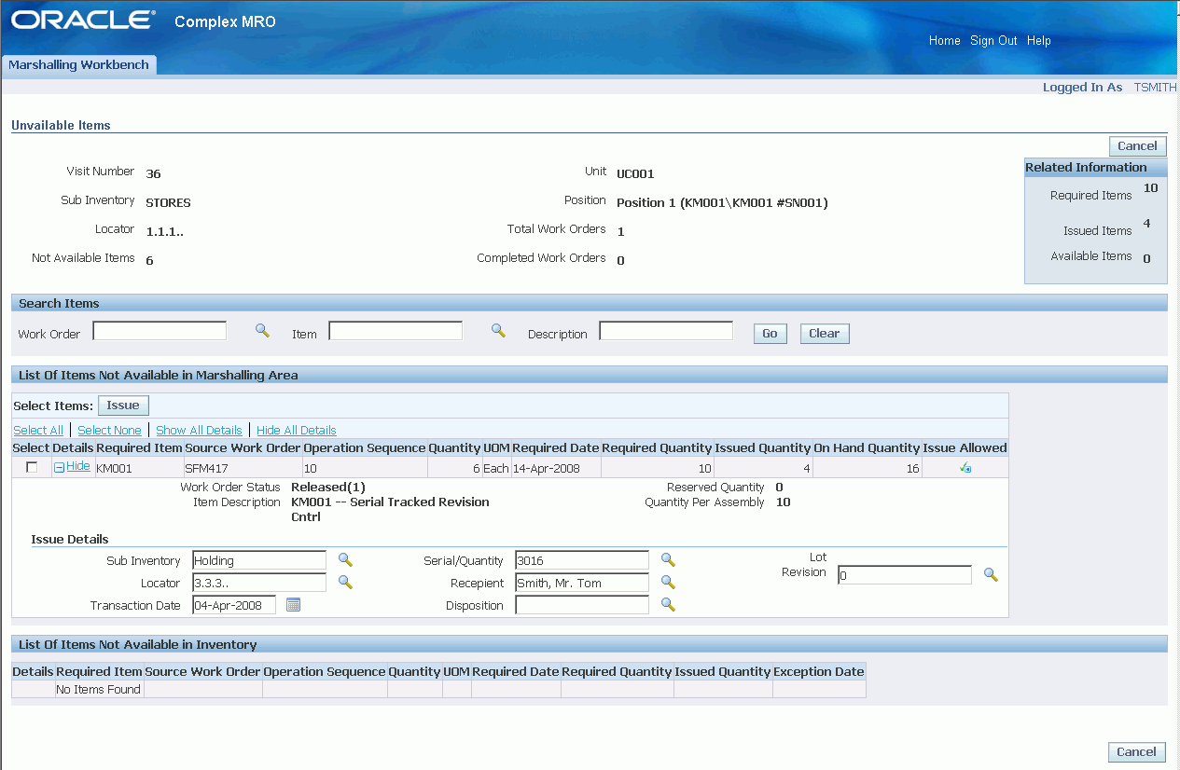Click the Clear search button
This screenshot has width=1180, height=770.
point(825,334)
